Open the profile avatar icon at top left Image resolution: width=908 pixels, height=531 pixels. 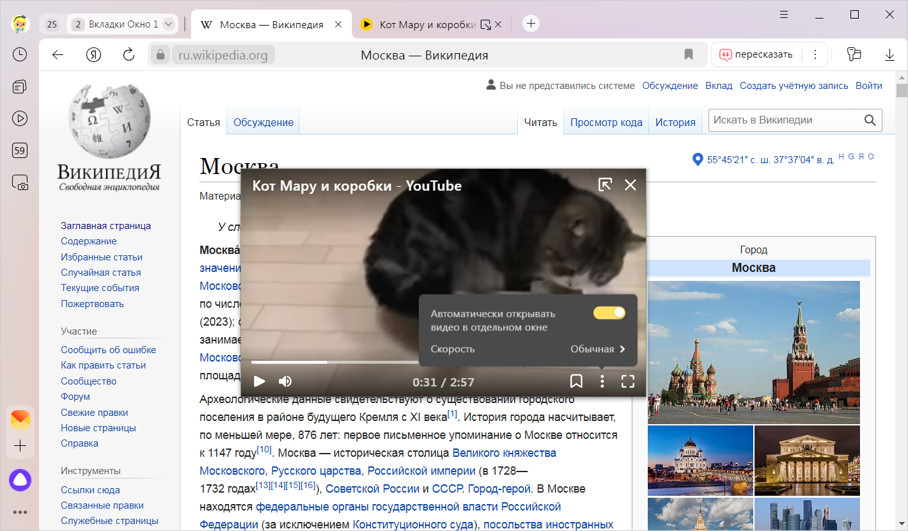click(20, 24)
